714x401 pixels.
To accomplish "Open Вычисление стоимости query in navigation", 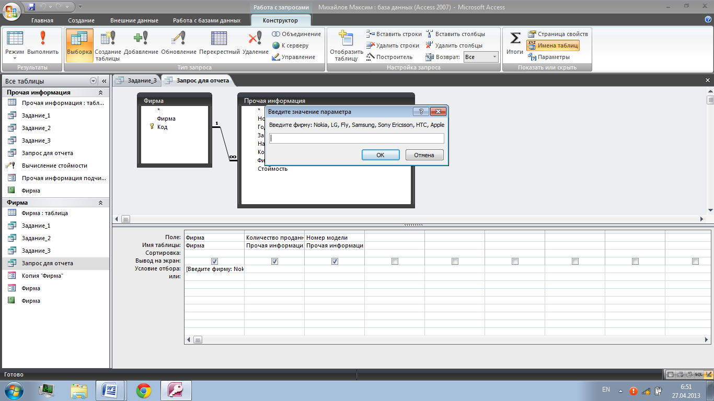I will point(54,166).
